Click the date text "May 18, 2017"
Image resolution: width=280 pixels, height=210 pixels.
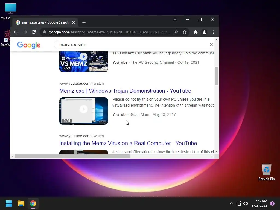pyautogui.click(x=164, y=115)
